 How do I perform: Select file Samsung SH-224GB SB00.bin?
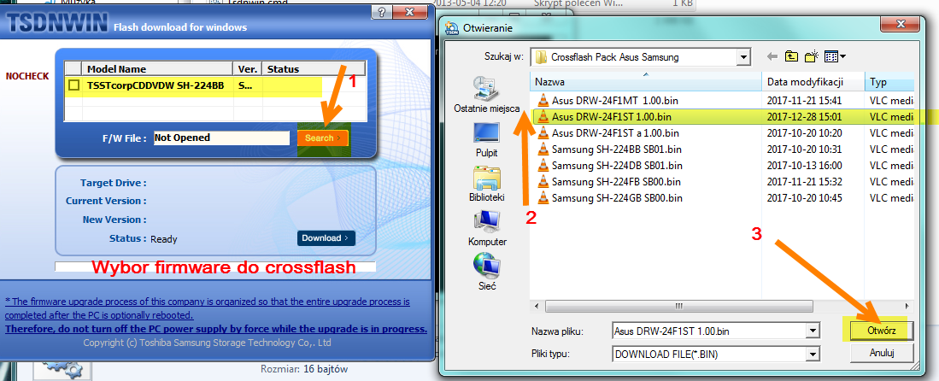[617, 197]
